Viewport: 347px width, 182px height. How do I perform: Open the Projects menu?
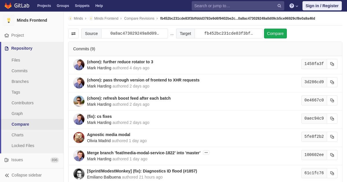click(x=44, y=6)
